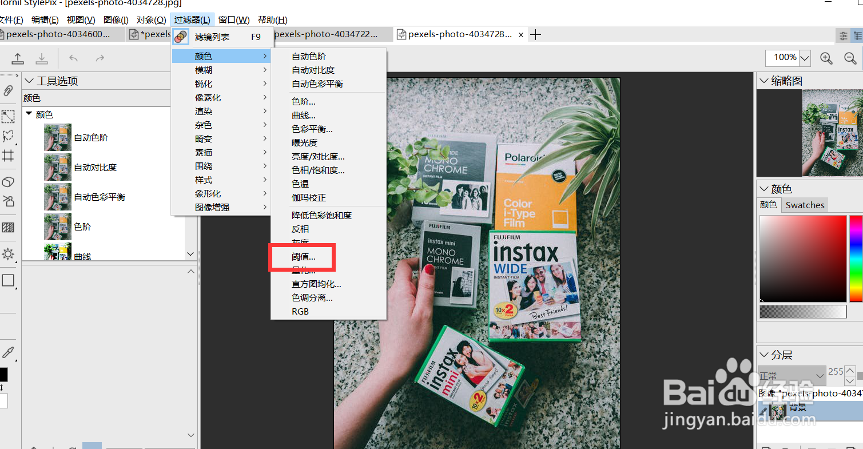Collapse the 工具选项 panel
Image resolution: width=863 pixels, height=449 pixels.
tap(29, 81)
